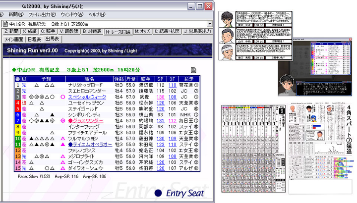The width and height of the screenshot is (357, 203).
Task: Click the C: 騎手 toolbar button
Action: (x=48, y=31)
